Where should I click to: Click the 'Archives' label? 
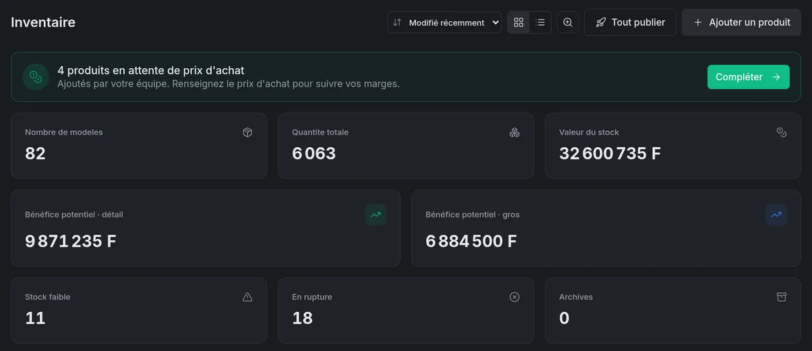[576, 297]
